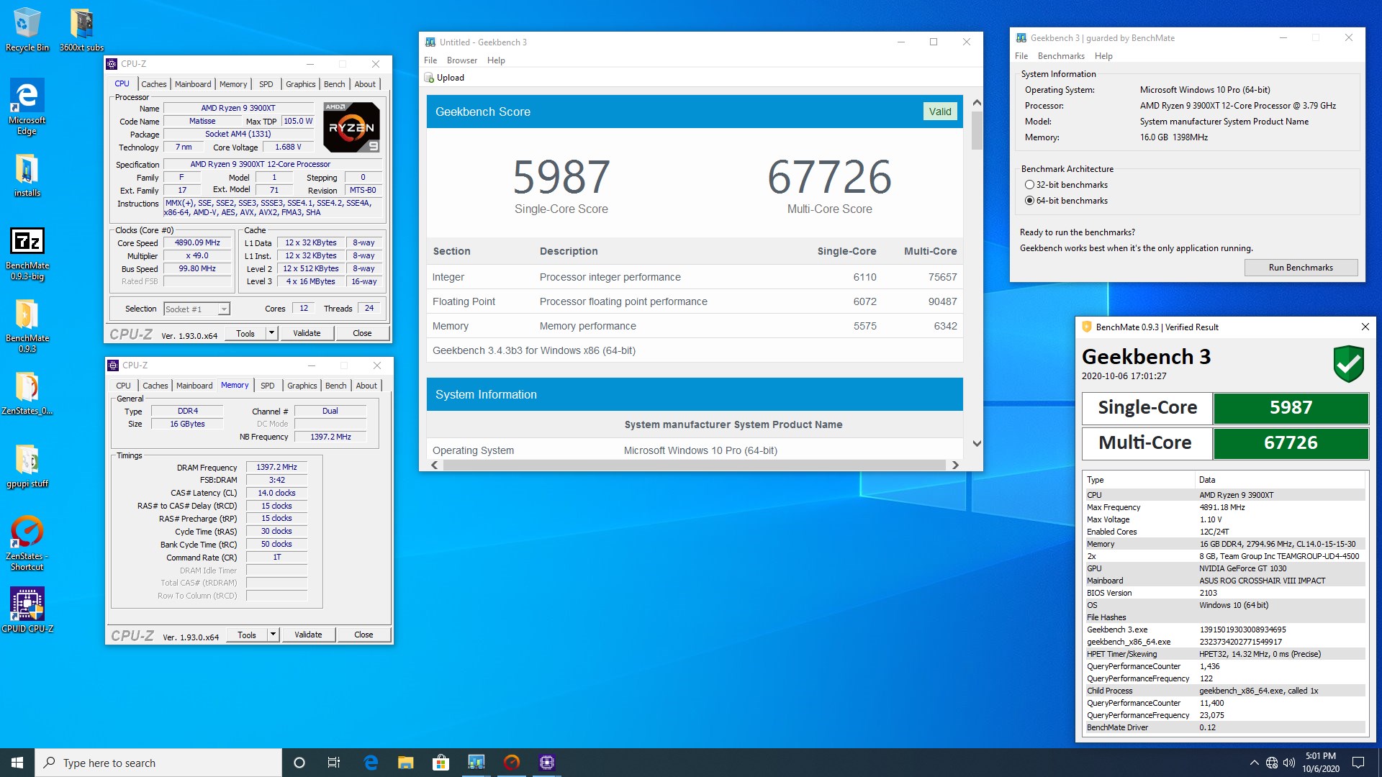Click the Geekbench horizontal scrollbar track
1382x777 pixels.
point(694,465)
